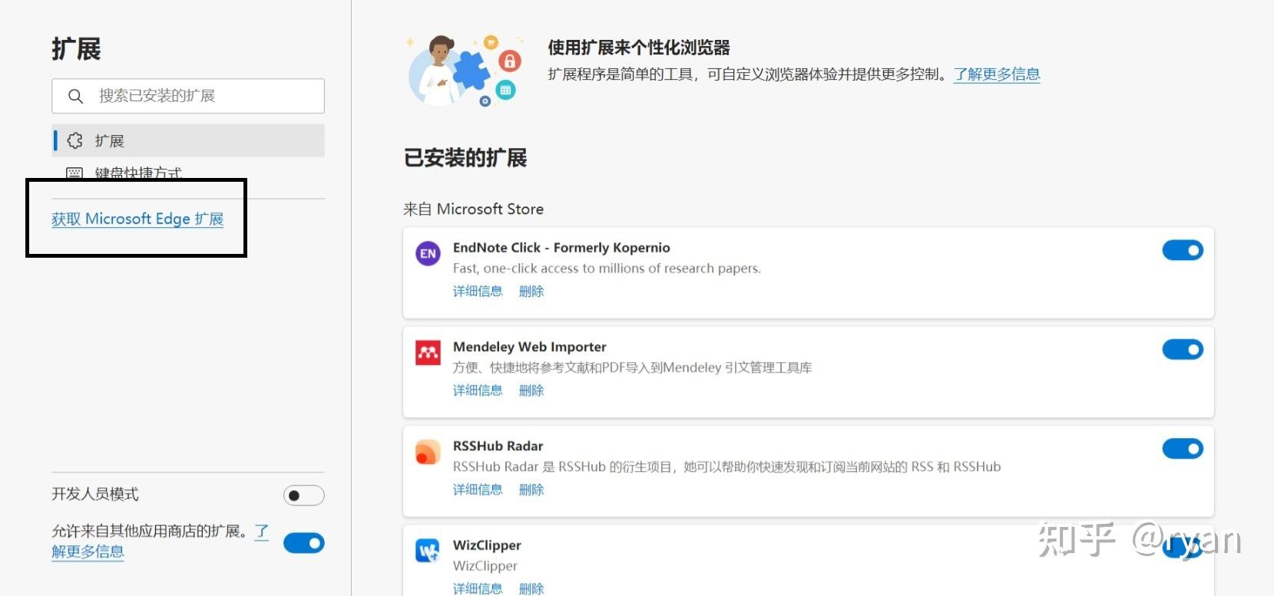Open learn more link about other stores

coord(88,552)
